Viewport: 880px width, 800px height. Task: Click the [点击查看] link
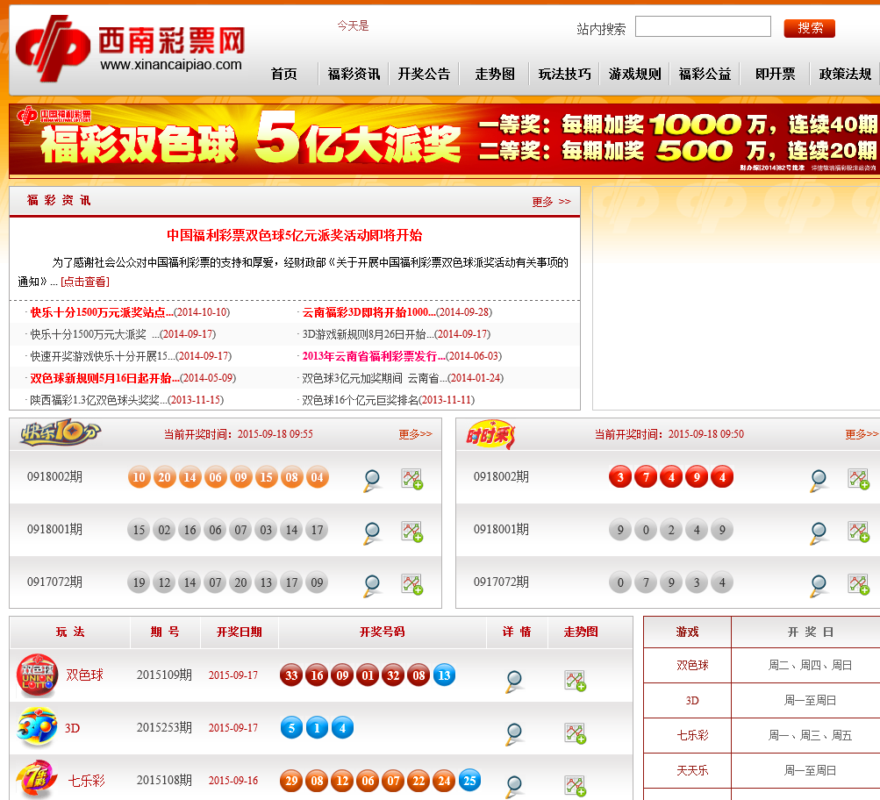[x=85, y=282]
